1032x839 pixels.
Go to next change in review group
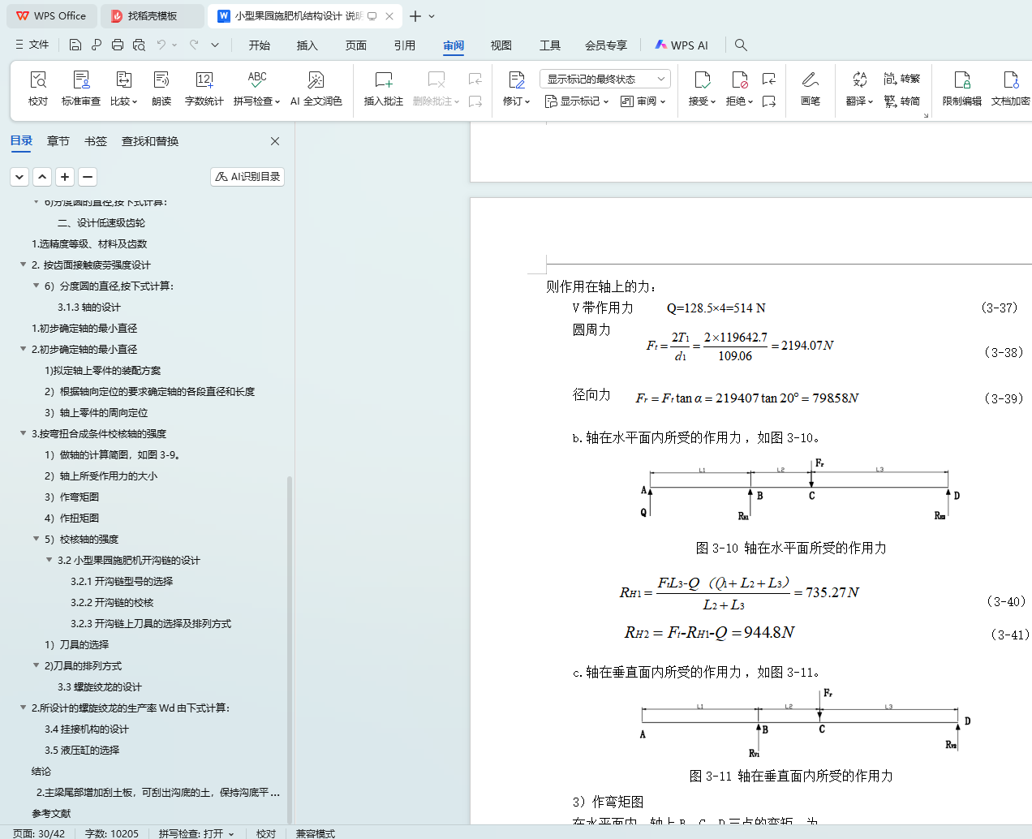point(769,101)
